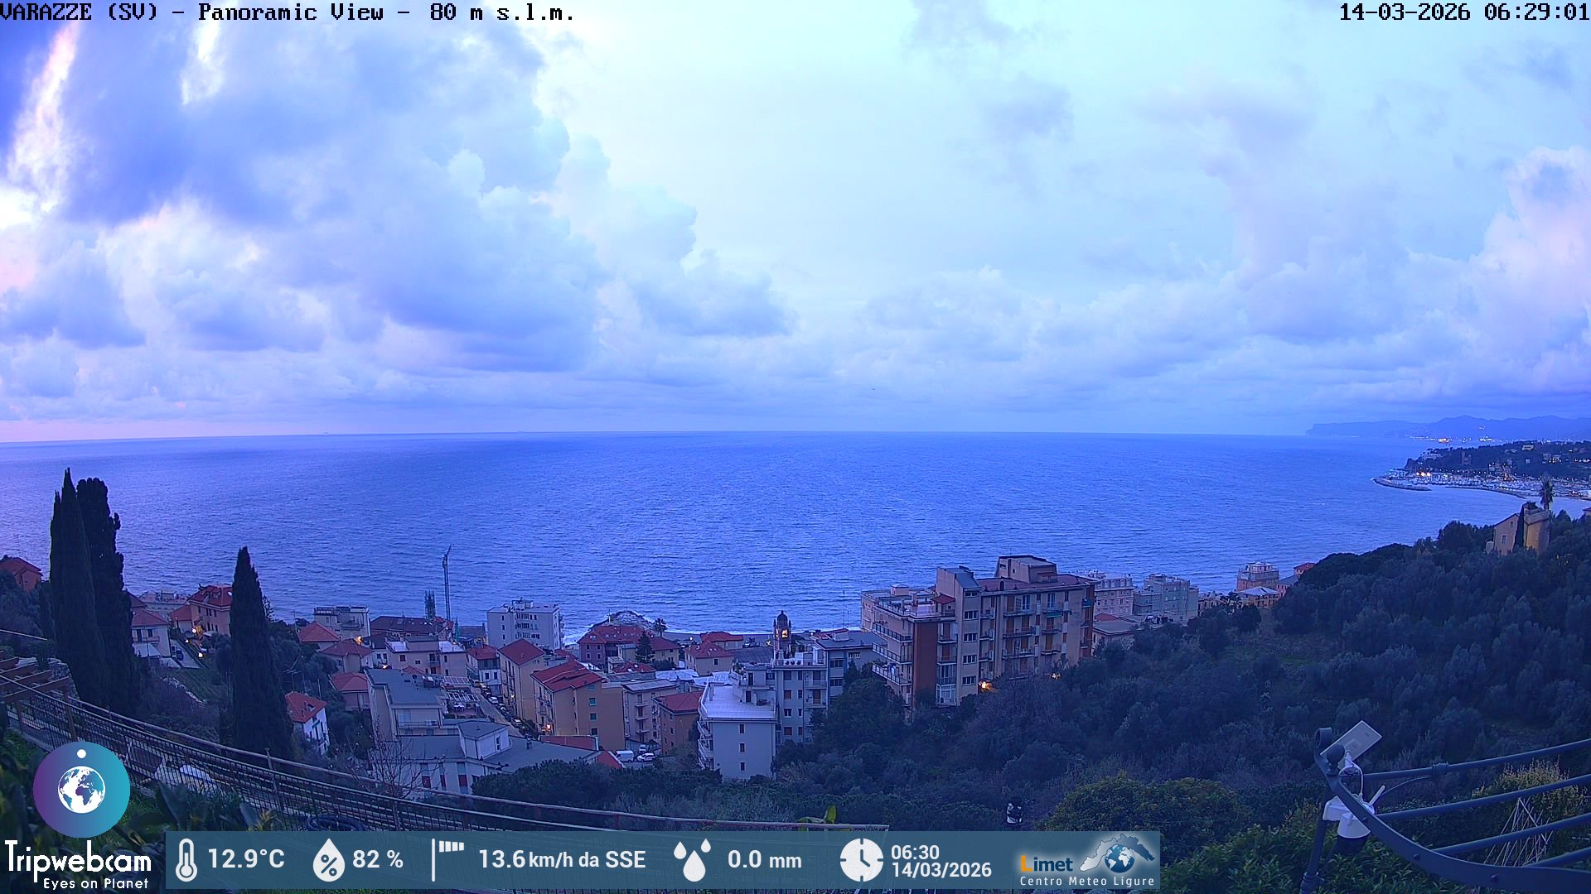The height and width of the screenshot is (894, 1591).
Task: Click the VARAZZE (SV) Panoramic View title
Action: point(192,12)
